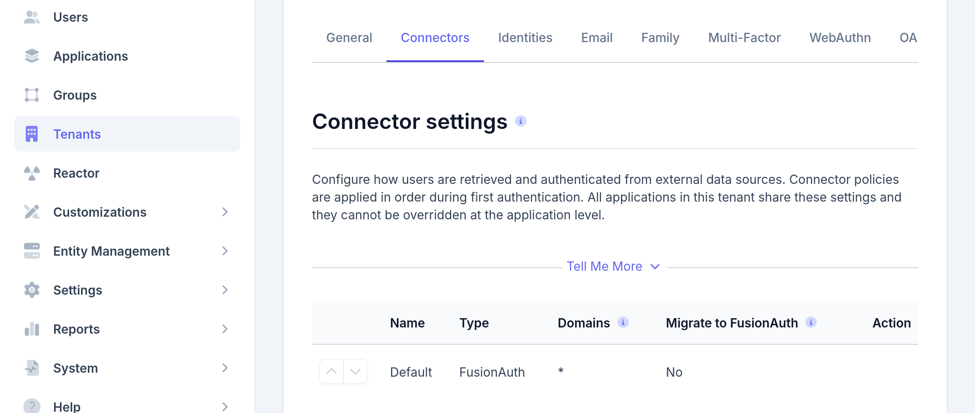This screenshot has width=975, height=413.
Task: Click the System pulse file icon
Action: click(x=32, y=368)
